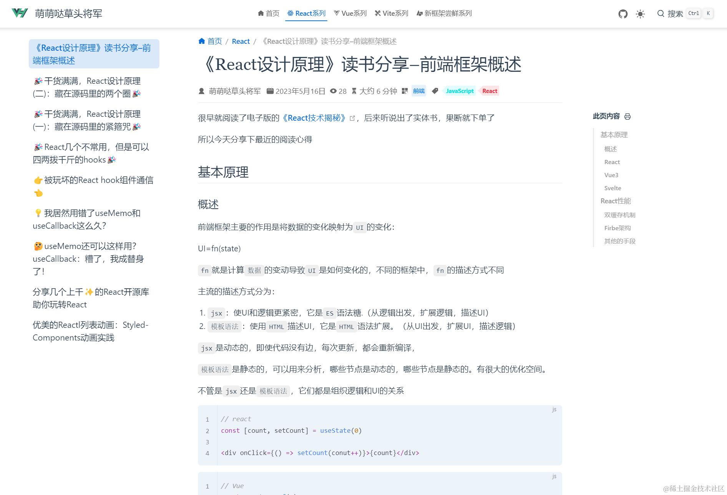This screenshot has height=495, width=727.
Task: Open the red React tag
Action: (490, 91)
